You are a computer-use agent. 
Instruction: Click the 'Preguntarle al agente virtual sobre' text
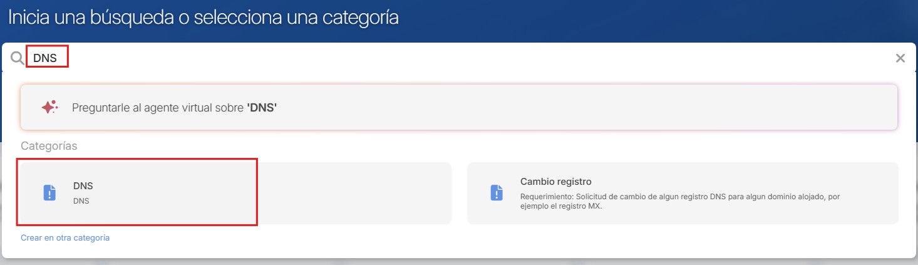pos(158,108)
